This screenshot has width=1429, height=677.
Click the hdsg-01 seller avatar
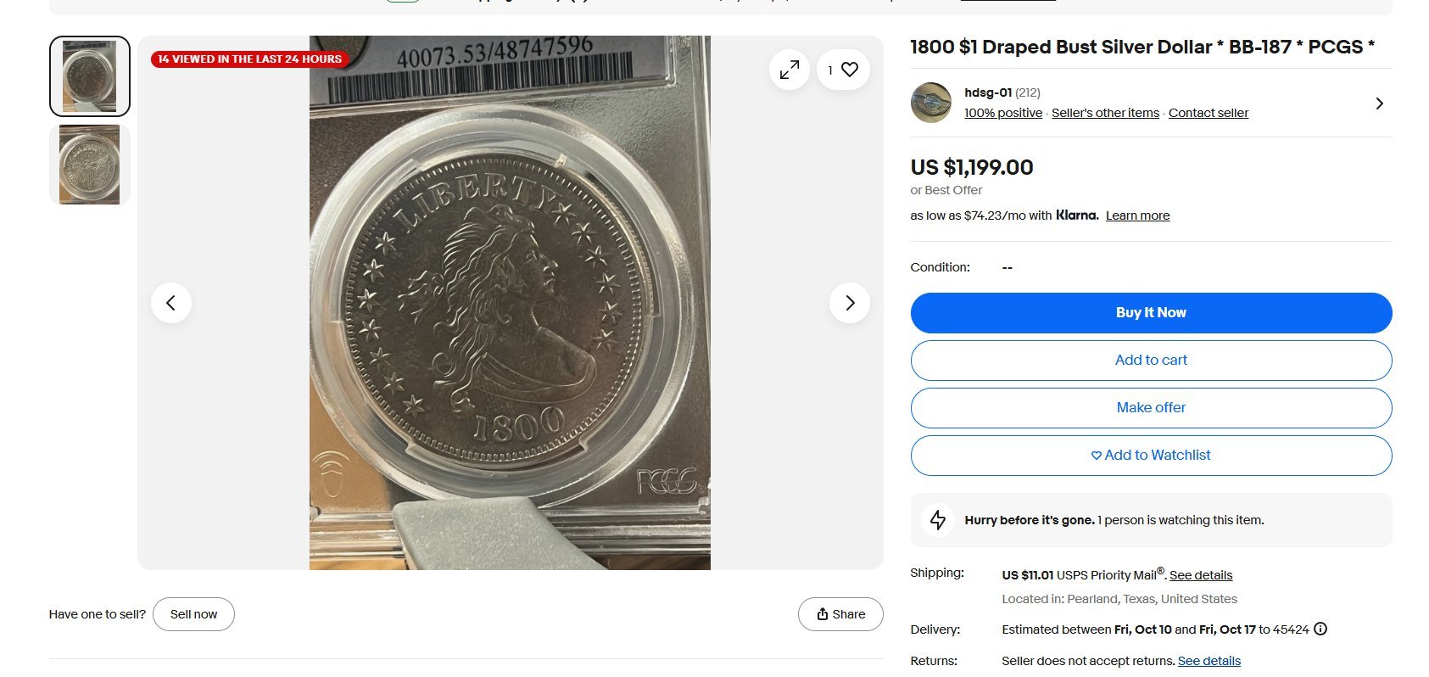pyautogui.click(x=931, y=103)
